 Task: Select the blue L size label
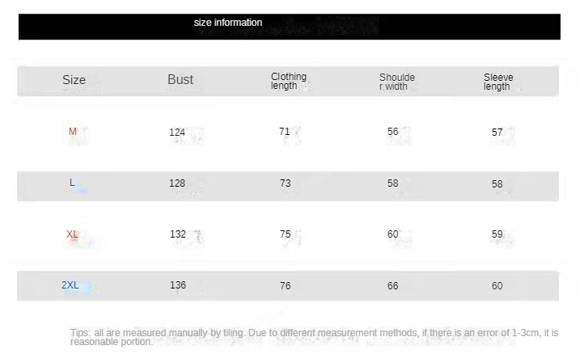pyautogui.click(x=72, y=183)
